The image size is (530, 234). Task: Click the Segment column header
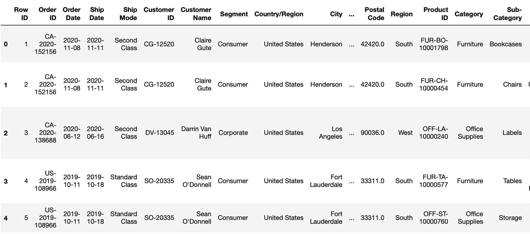(x=234, y=14)
